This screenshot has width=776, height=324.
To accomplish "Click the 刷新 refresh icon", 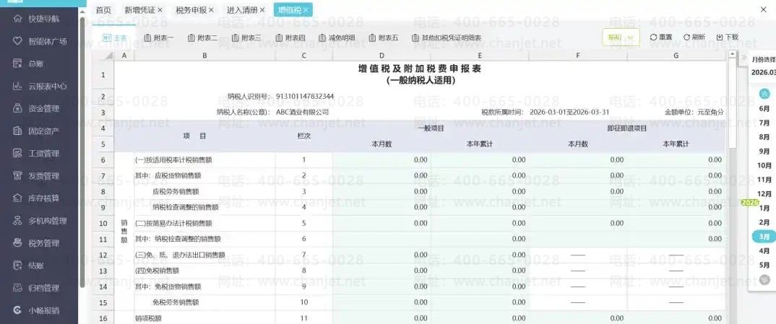I will pos(686,38).
